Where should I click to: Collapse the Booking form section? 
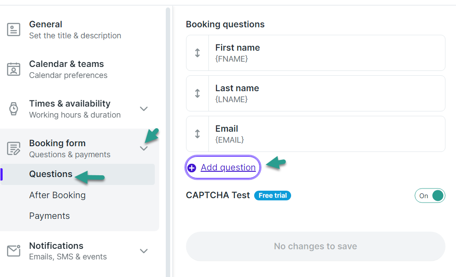[x=144, y=148]
